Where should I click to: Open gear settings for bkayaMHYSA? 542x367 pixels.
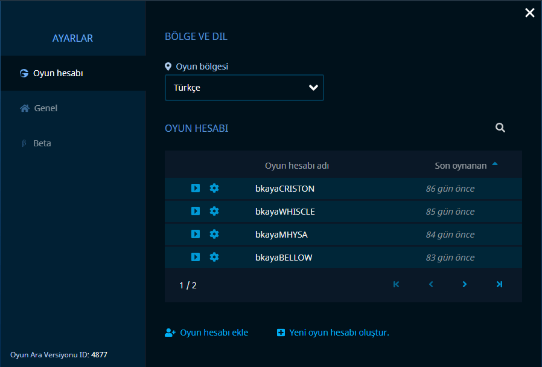214,234
